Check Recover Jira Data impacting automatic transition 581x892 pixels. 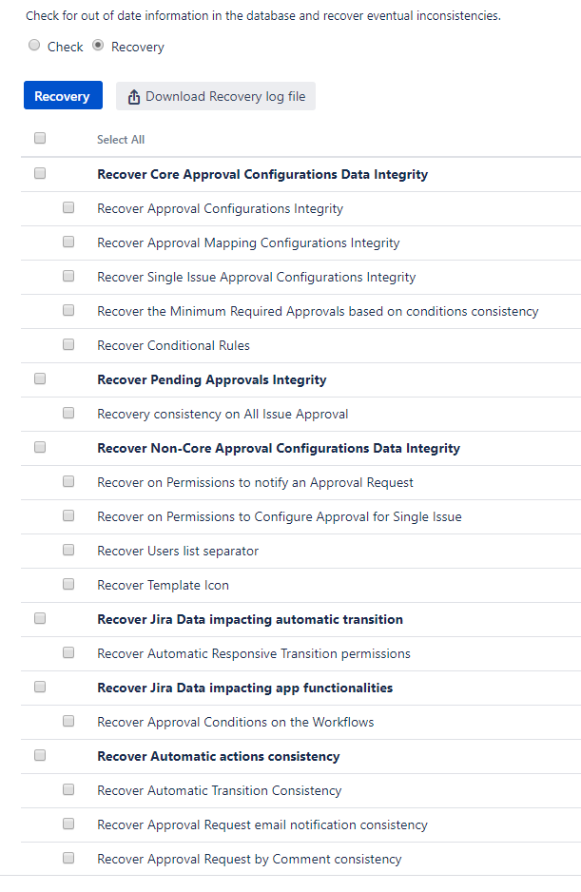pos(40,619)
